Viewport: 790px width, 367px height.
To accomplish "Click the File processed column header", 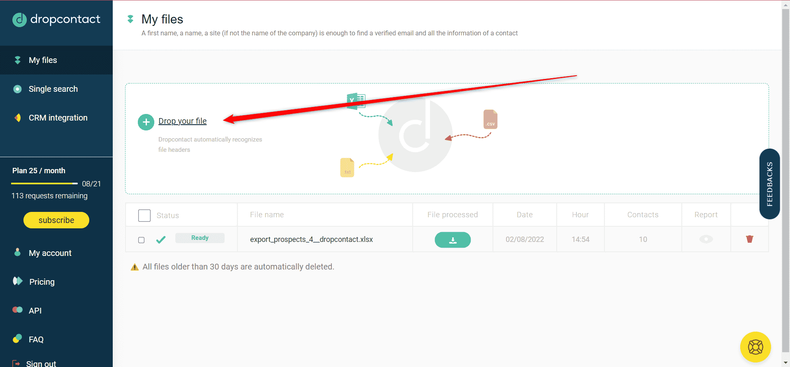I will tap(453, 215).
